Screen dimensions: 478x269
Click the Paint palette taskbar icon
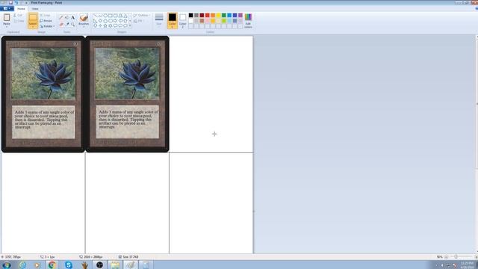tap(131, 265)
